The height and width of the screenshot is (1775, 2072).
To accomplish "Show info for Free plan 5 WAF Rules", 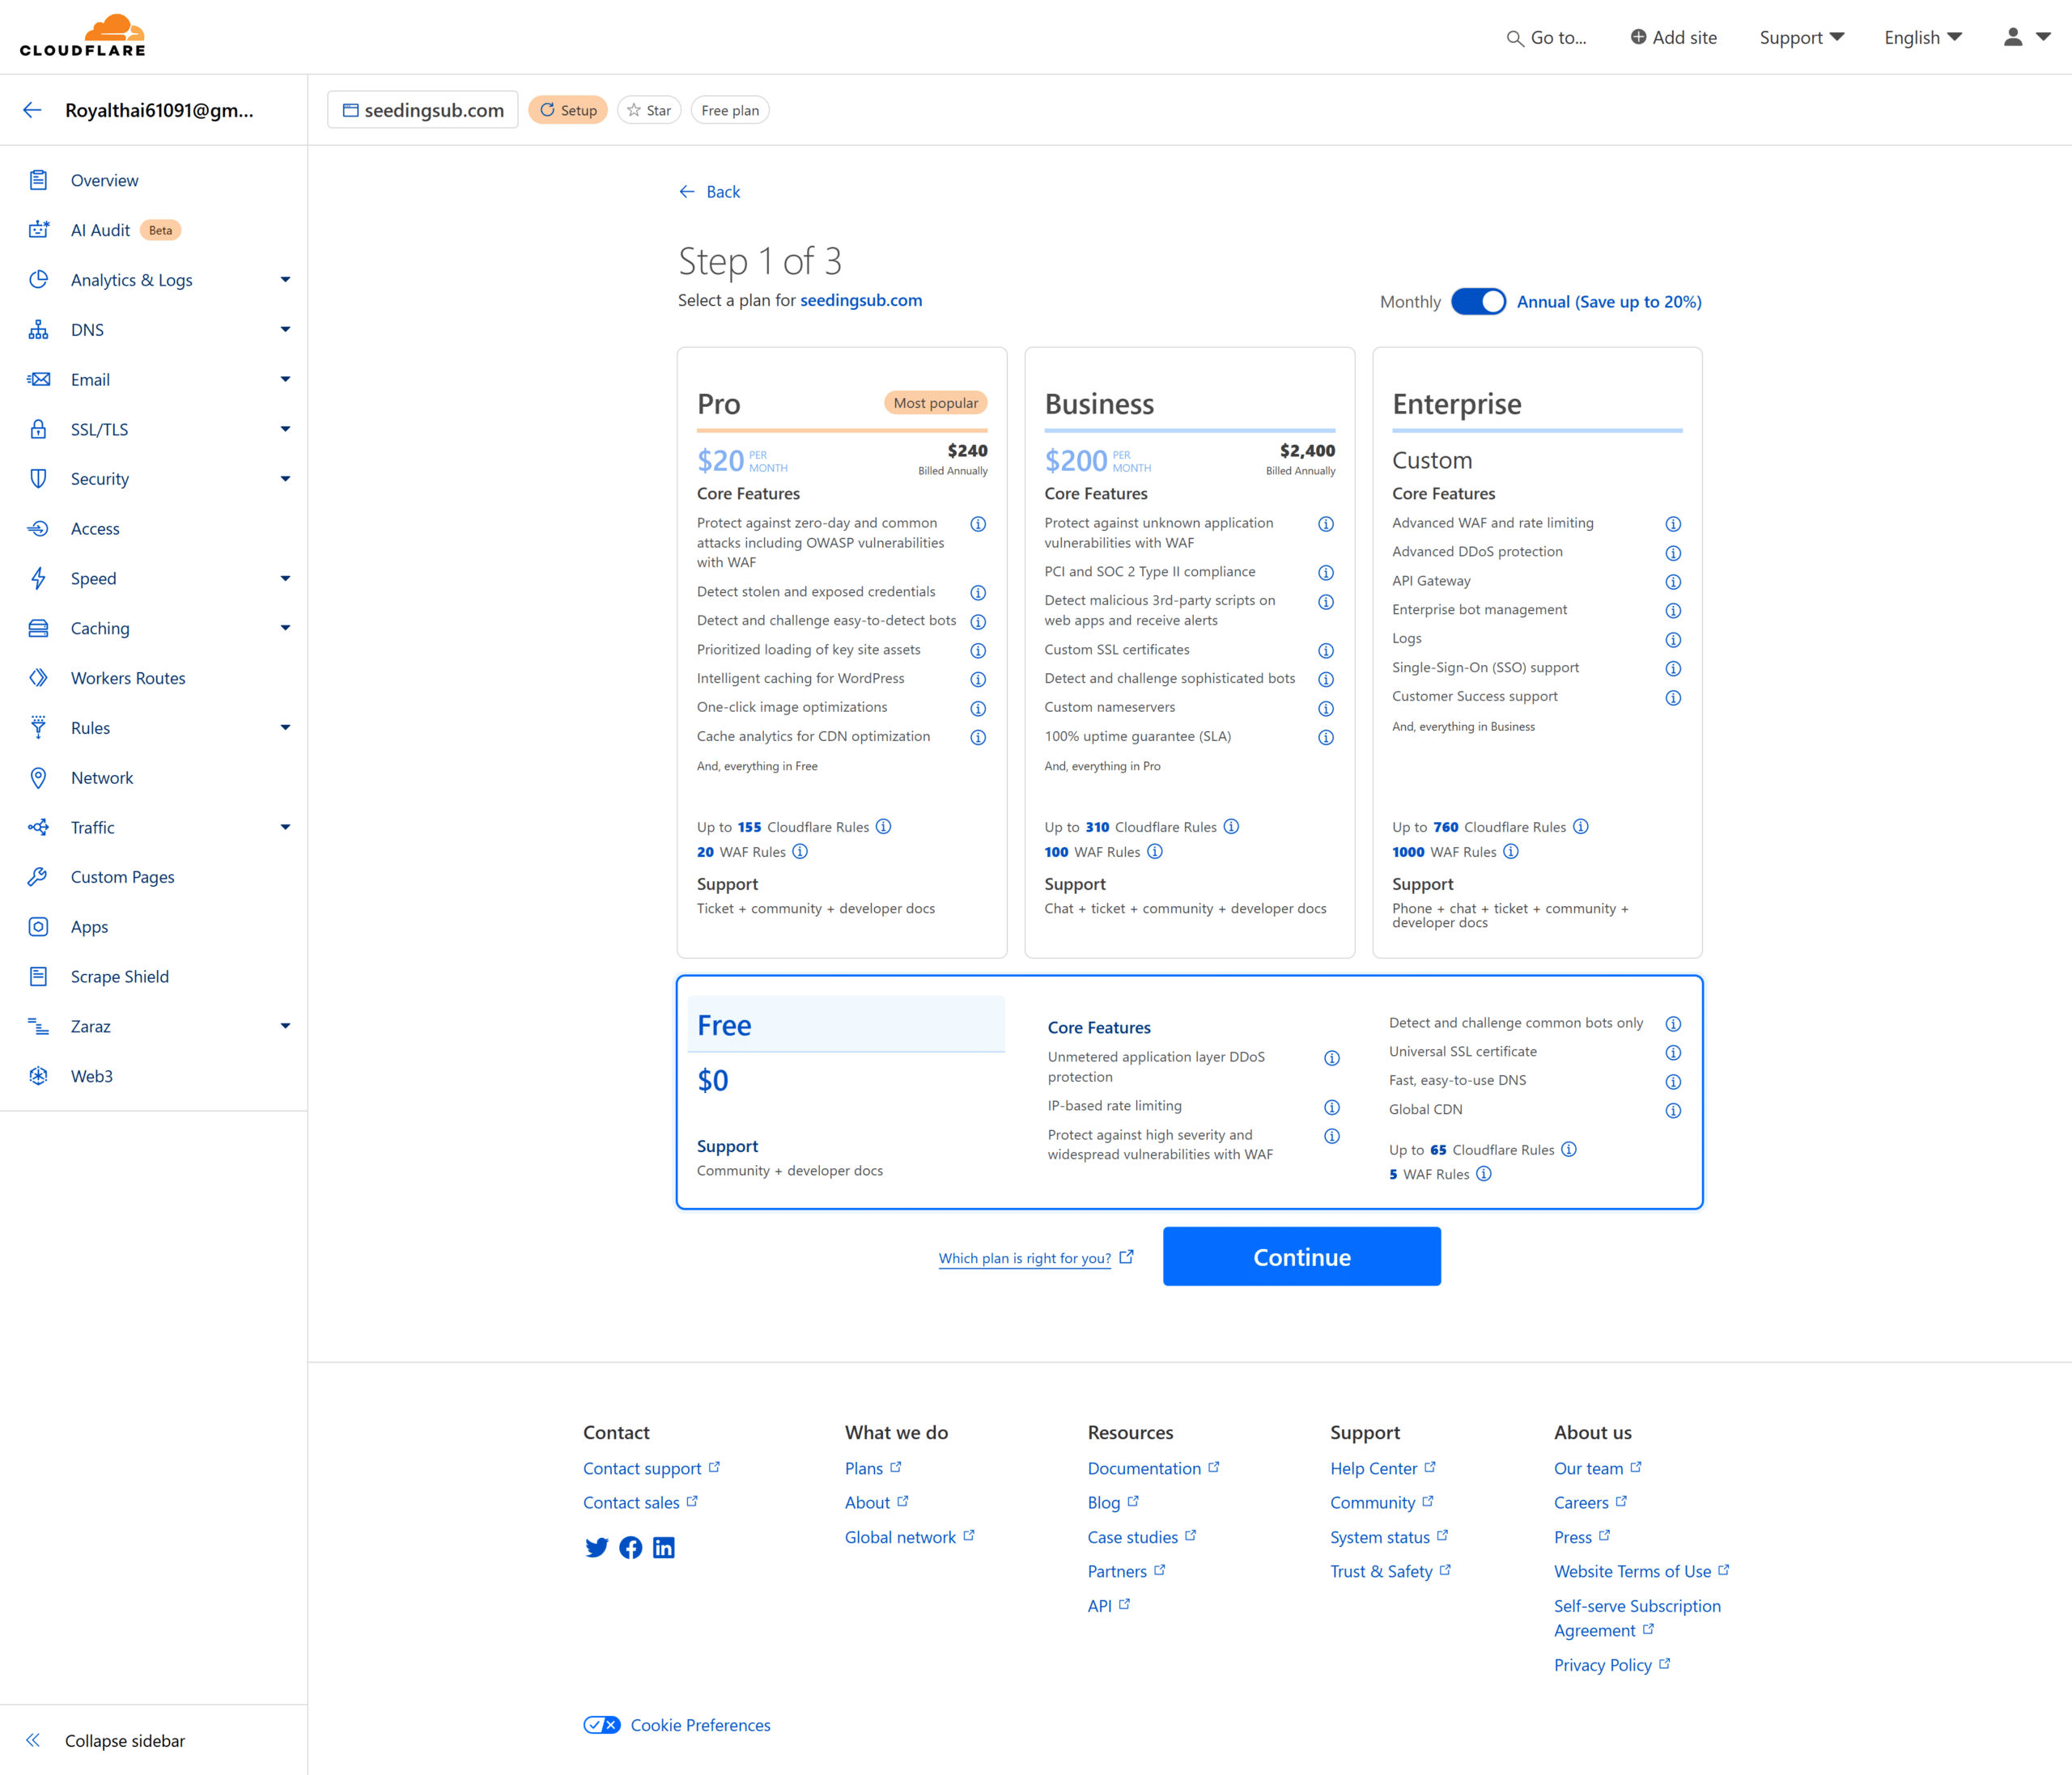I will coord(1484,1173).
